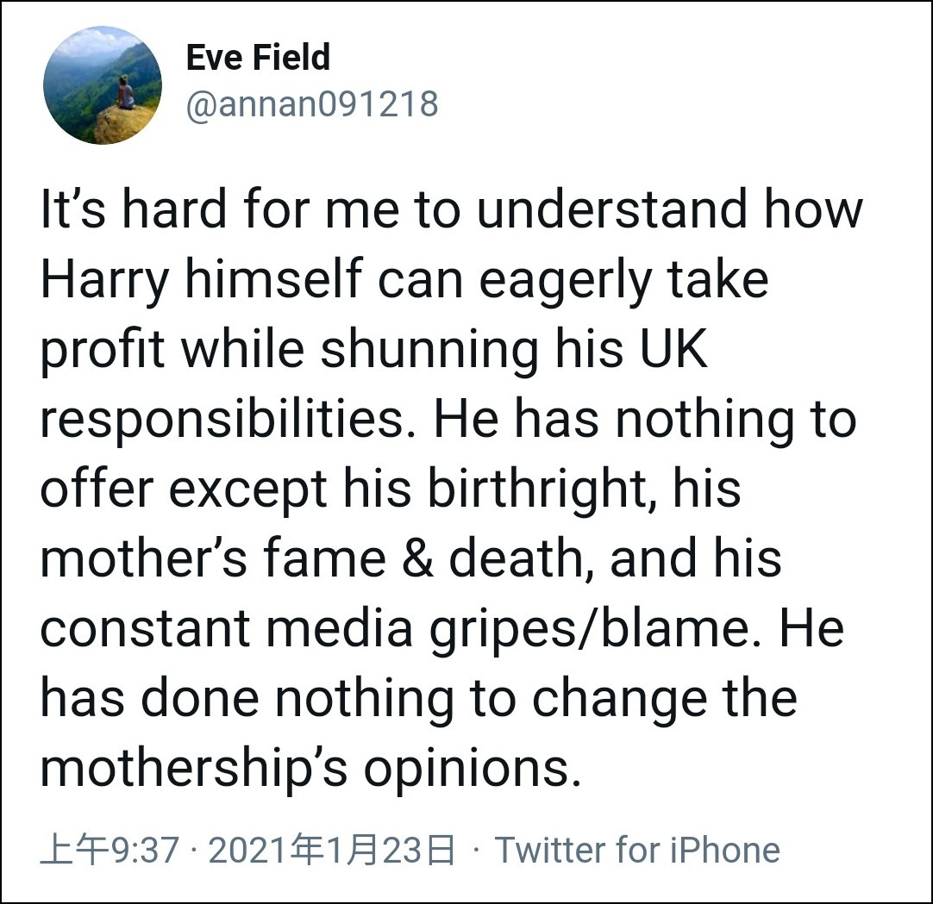Open the Twitter for iPhone source link

click(637, 851)
